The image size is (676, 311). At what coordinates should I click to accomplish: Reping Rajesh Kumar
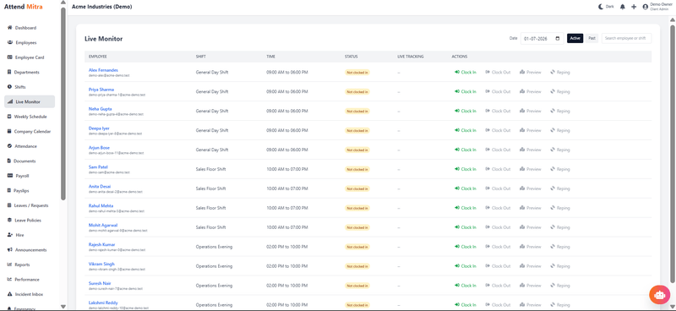[560, 247]
